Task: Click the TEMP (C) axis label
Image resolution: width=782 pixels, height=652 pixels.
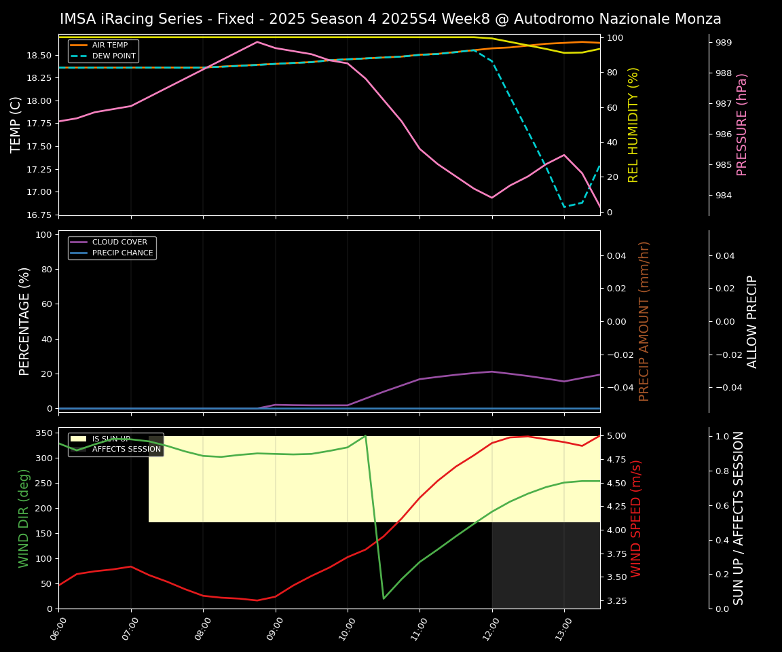Action: point(16,124)
